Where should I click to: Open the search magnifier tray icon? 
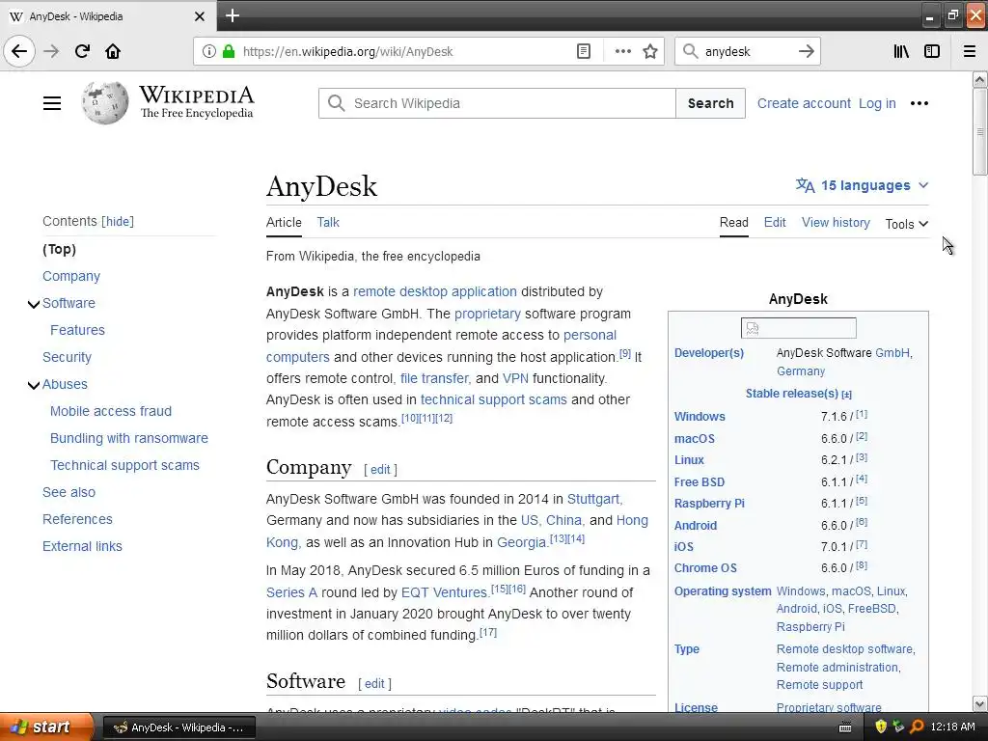click(917, 727)
